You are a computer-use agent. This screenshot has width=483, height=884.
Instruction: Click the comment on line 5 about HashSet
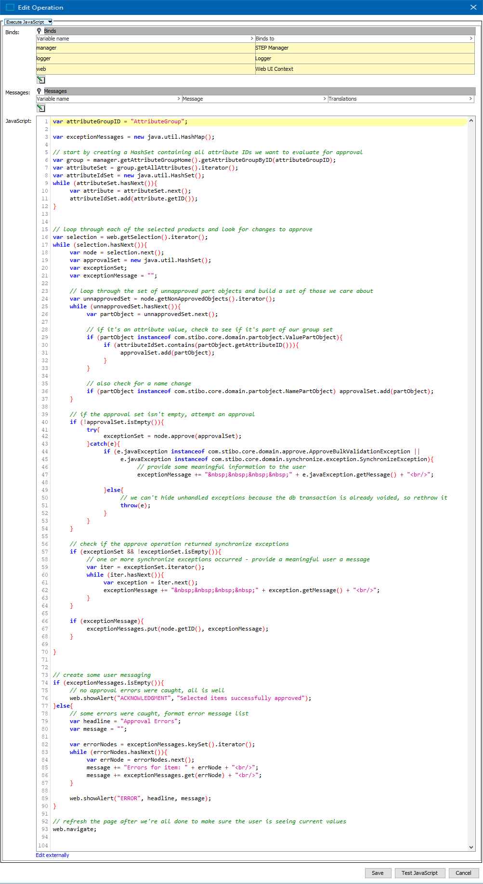coord(208,152)
